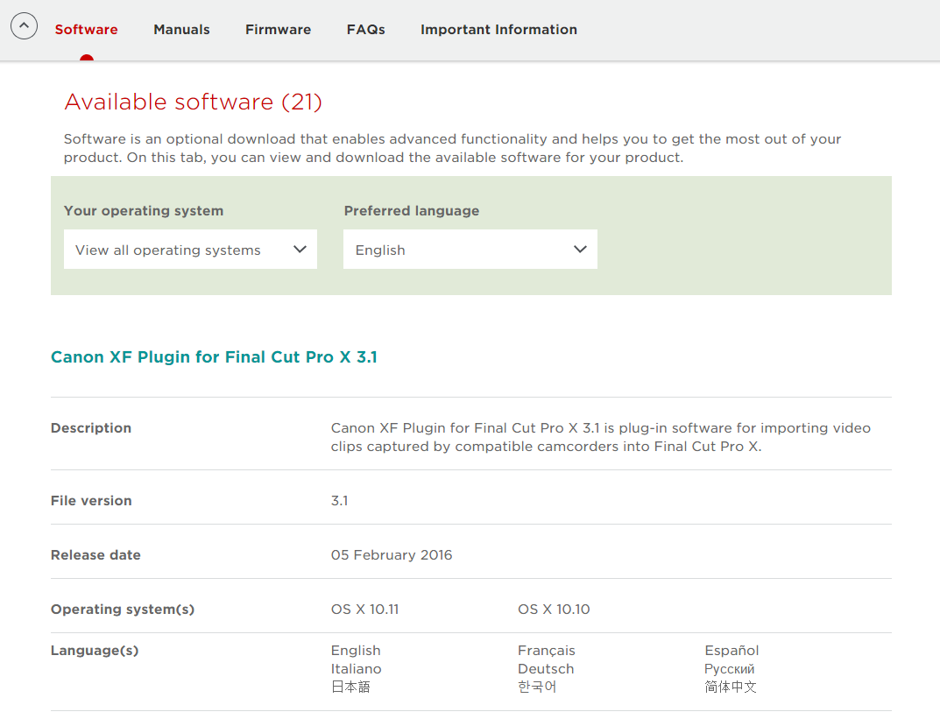
Task: Click the file version value 3.1
Action: tap(339, 501)
